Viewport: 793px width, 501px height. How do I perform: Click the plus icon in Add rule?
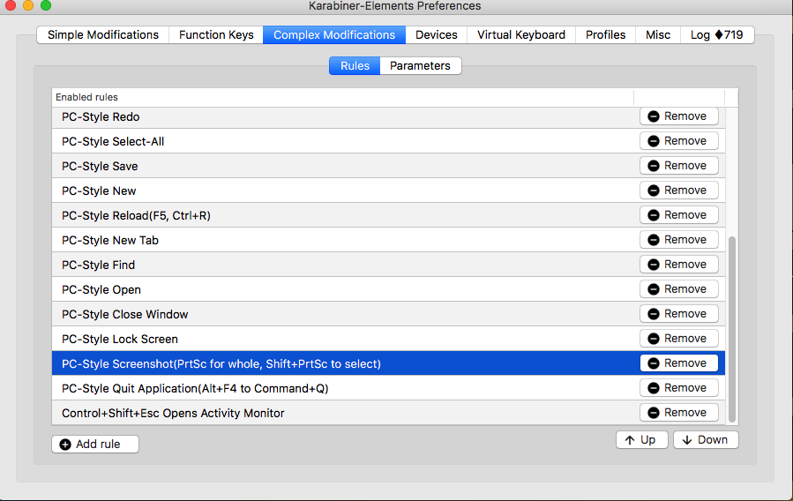[65, 445]
